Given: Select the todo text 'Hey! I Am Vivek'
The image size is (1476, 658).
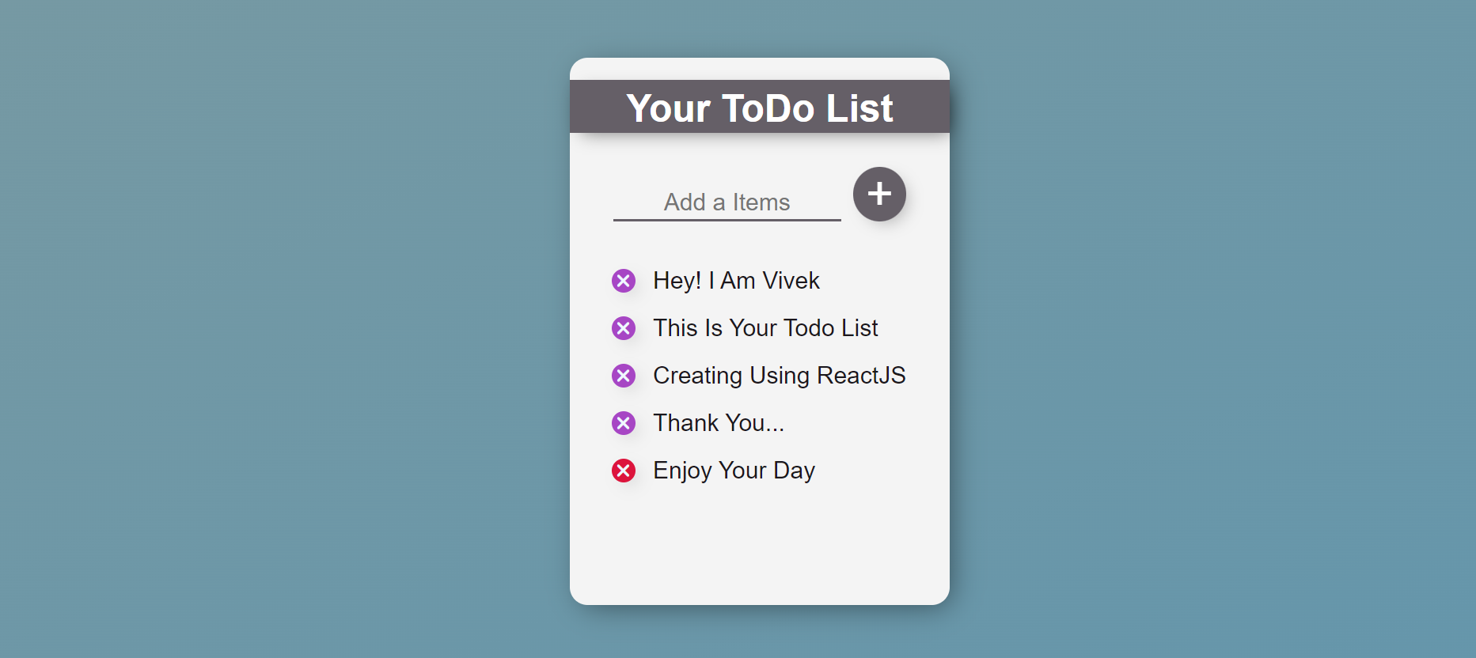Looking at the screenshot, I should pos(735,281).
